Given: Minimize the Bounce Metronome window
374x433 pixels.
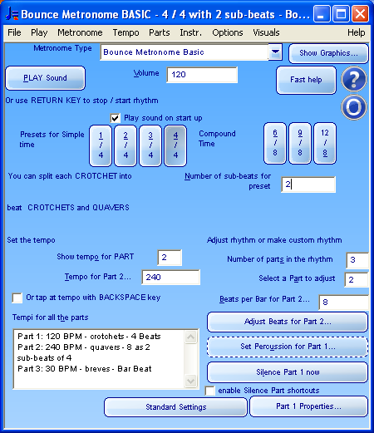Looking at the screenshot, I should tap(322, 13).
